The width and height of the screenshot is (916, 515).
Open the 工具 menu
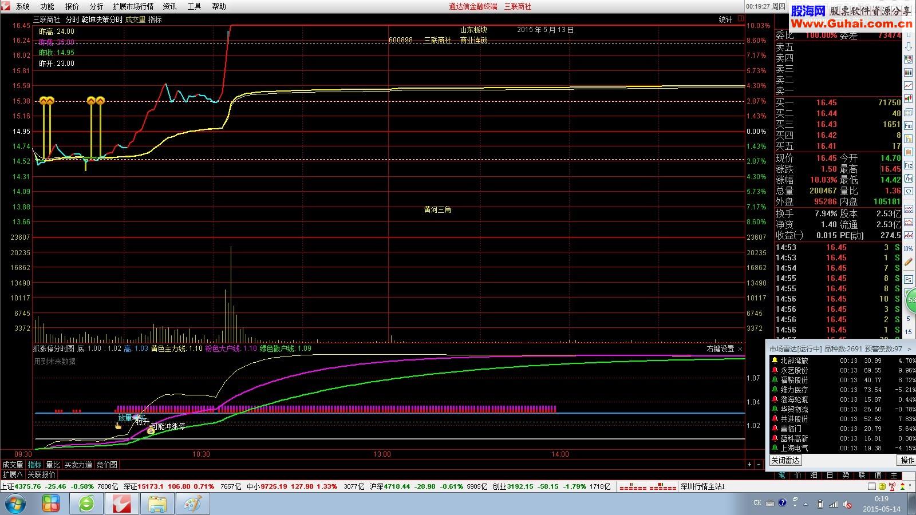click(x=195, y=6)
